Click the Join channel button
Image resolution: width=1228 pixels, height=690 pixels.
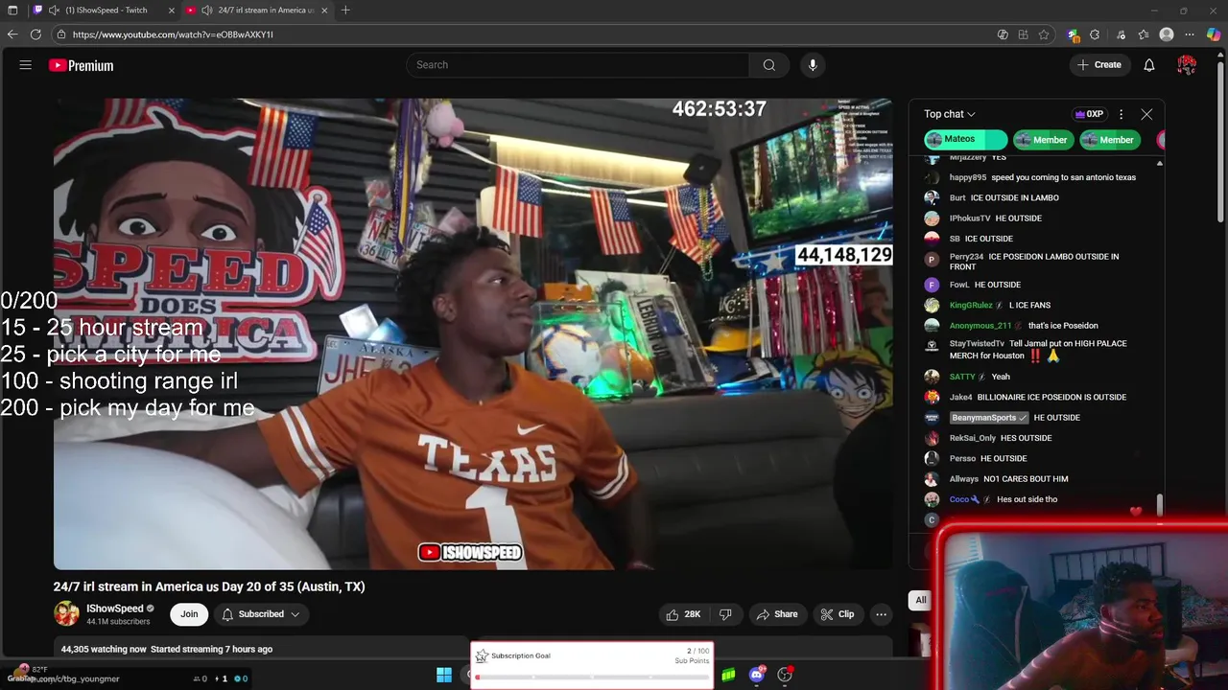pyautogui.click(x=189, y=614)
